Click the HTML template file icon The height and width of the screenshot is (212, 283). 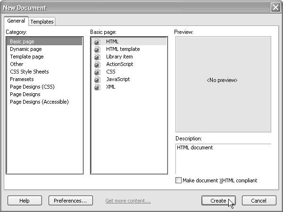(x=97, y=49)
